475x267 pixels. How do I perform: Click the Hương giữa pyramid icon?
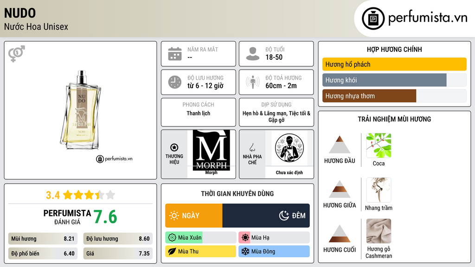click(340, 189)
